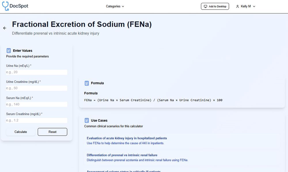Focus the Urine Na input field

[x=37, y=72]
